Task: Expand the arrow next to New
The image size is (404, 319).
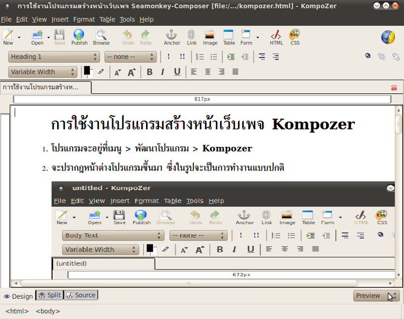Action: [19, 37]
